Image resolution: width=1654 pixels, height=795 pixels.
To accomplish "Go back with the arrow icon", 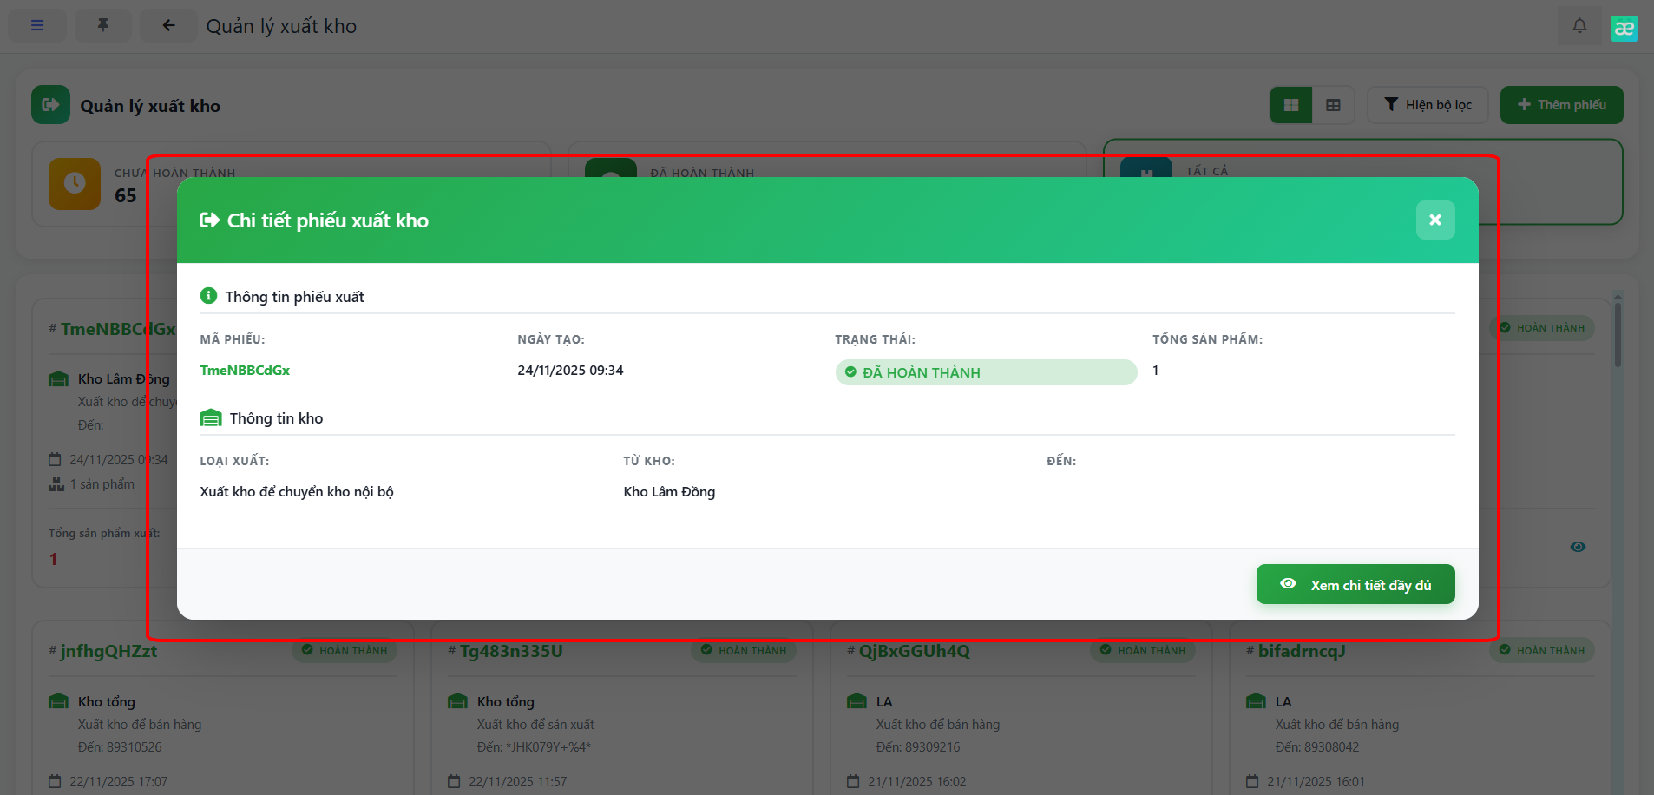I will 168,26.
